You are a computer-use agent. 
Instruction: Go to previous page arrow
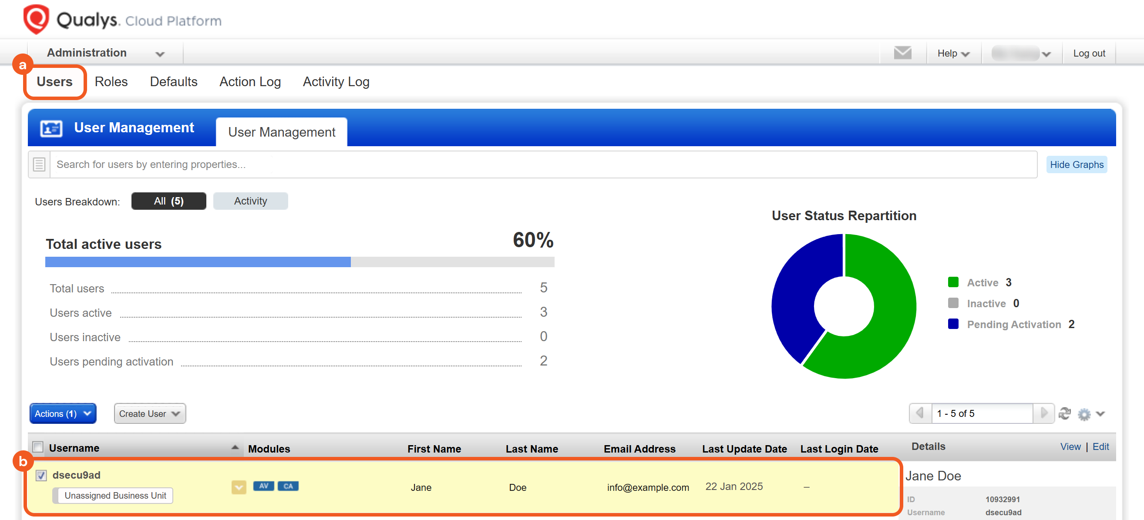[x=920, y=413]
